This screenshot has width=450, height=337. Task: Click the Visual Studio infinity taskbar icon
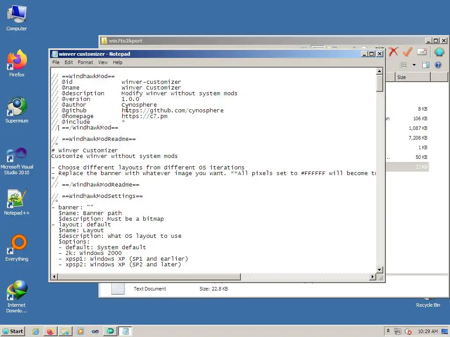[95, 331]
